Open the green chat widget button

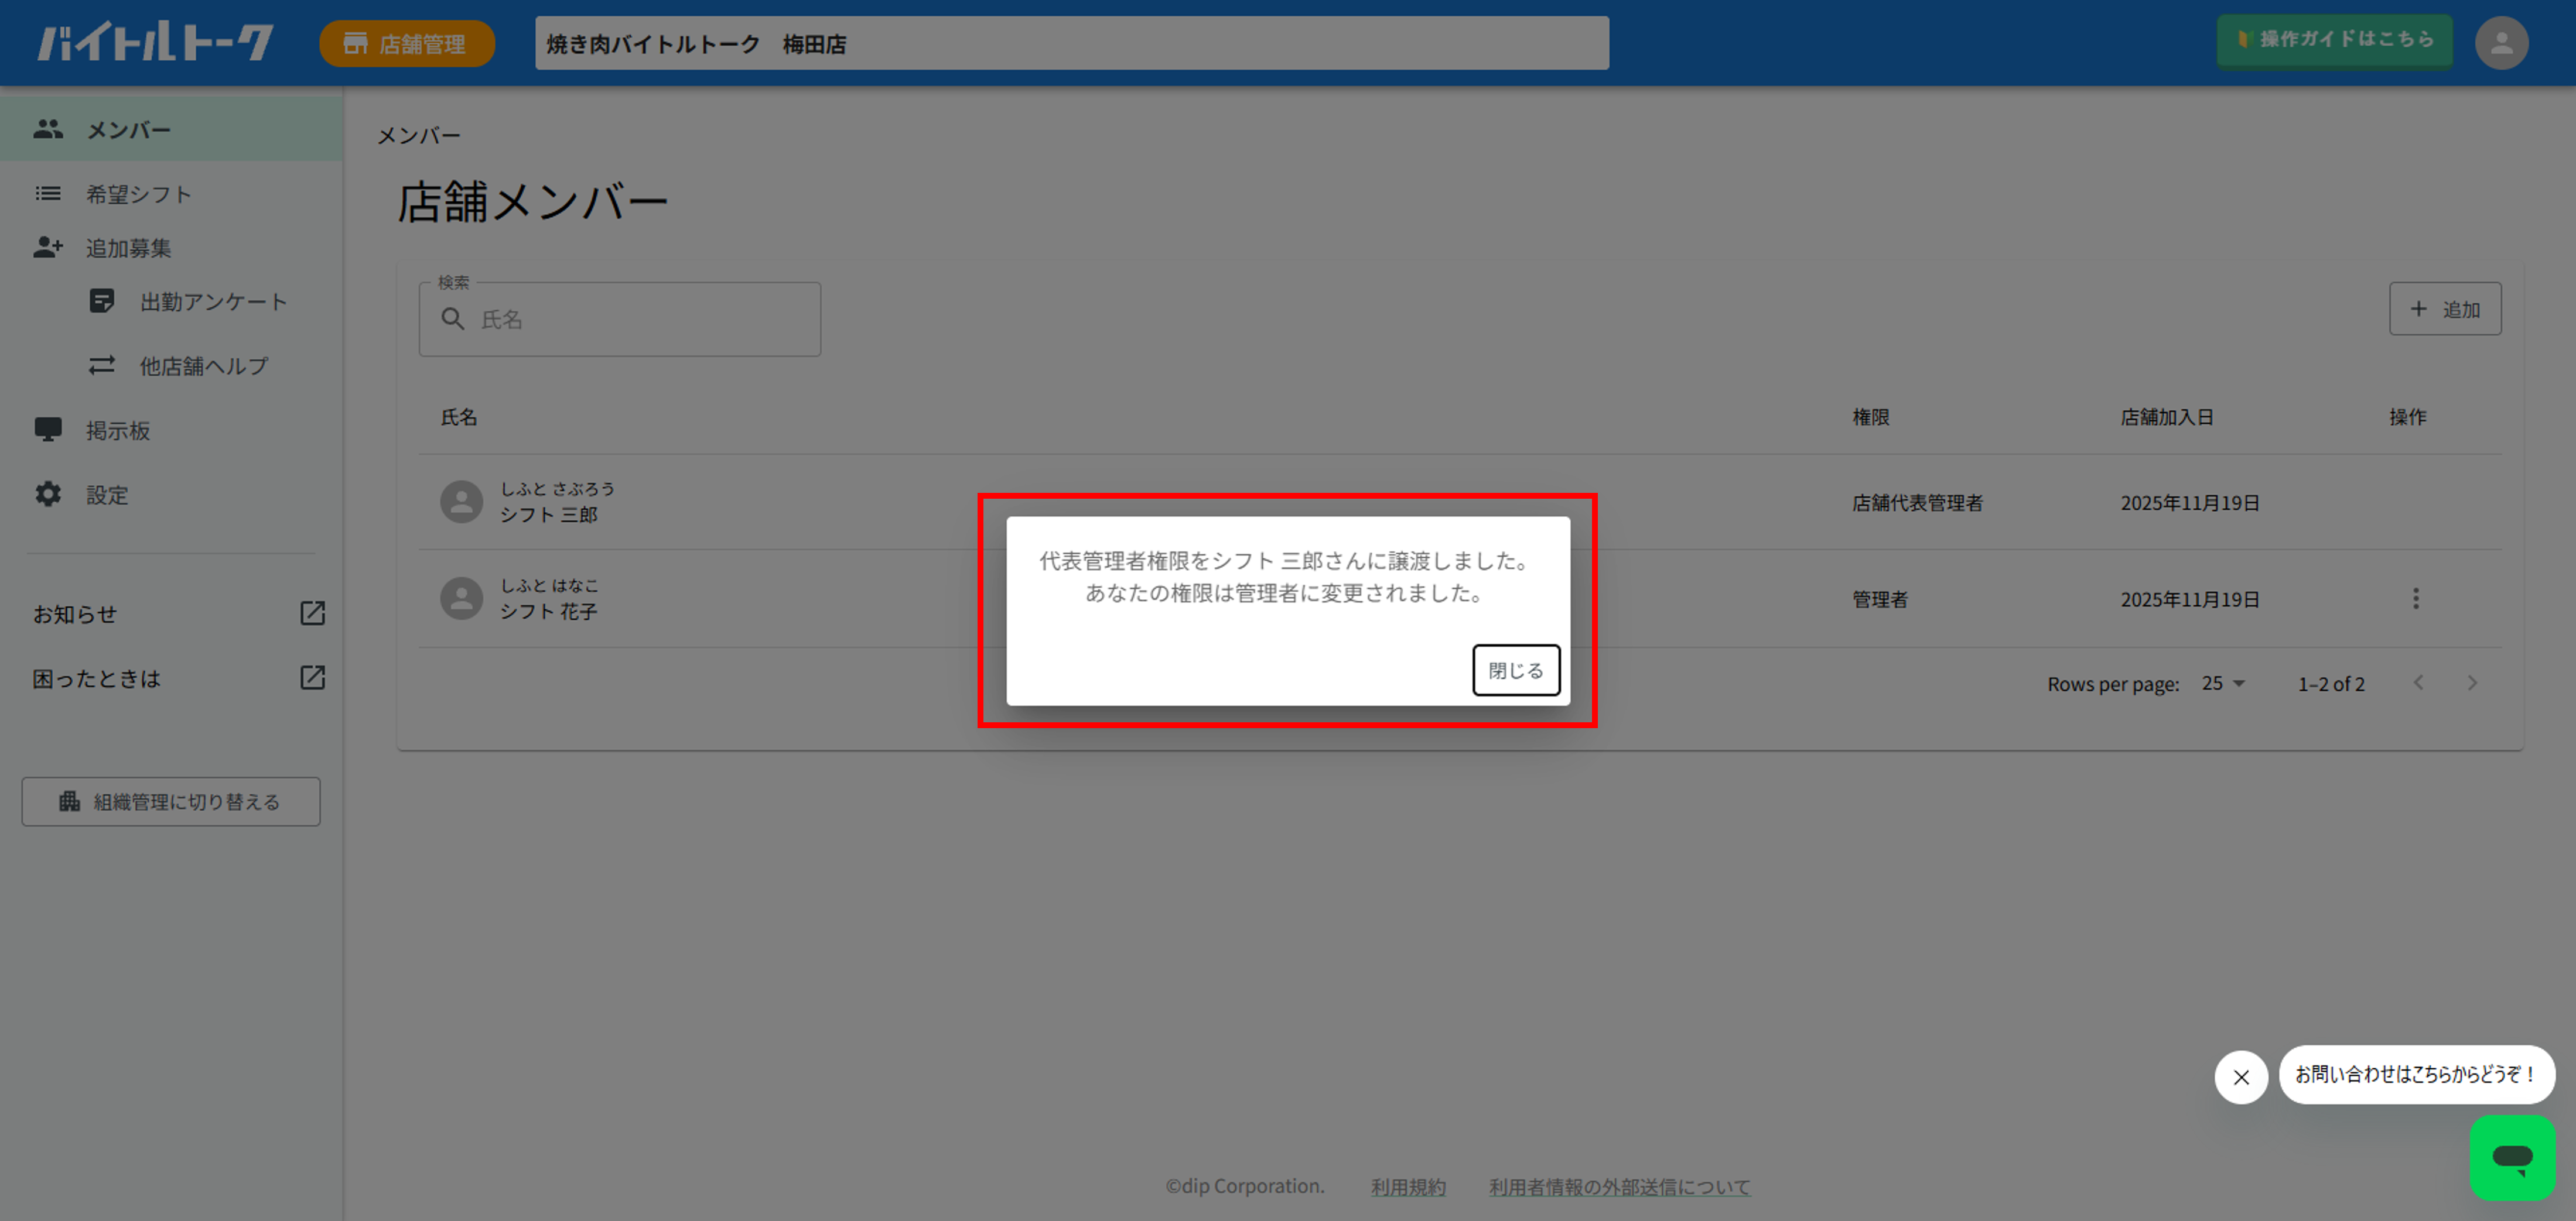[2512, 1157]
